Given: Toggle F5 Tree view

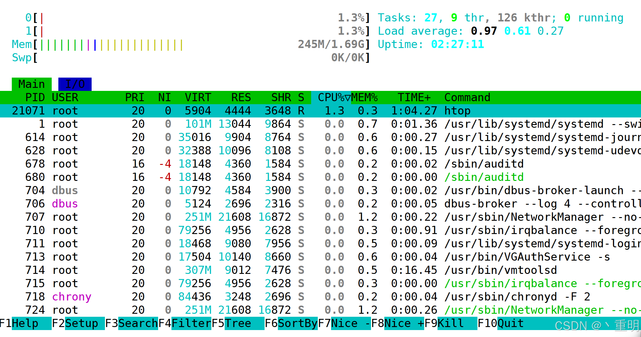Looking at the screenshot, I should pyautogui.click(x=238, y=323).
